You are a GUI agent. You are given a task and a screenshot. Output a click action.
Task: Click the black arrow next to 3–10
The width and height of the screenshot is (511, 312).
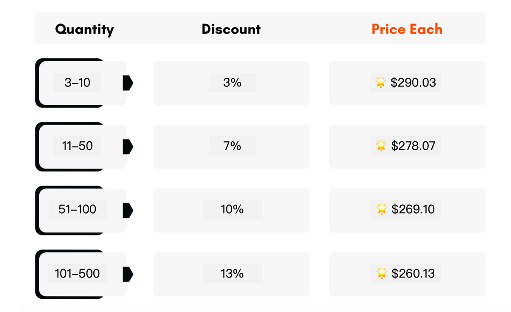[x=128, y=83]
